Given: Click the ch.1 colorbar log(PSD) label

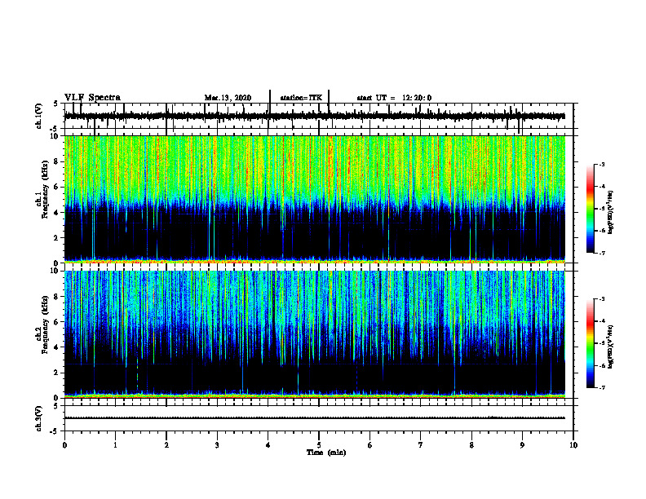Looking at the screenshot, I should pyautogui.click(x=611, y=213).
